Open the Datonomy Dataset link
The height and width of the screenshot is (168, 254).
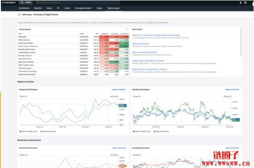coord(140,44)
